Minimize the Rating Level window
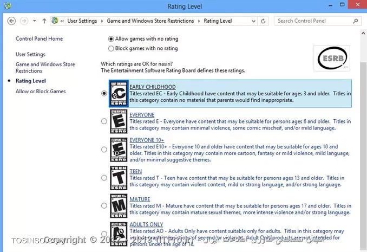 tap(331, 6)
